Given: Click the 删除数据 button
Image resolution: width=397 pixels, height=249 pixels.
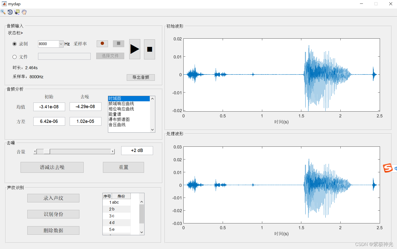Looking at the screenshot, I should [53, 230].
